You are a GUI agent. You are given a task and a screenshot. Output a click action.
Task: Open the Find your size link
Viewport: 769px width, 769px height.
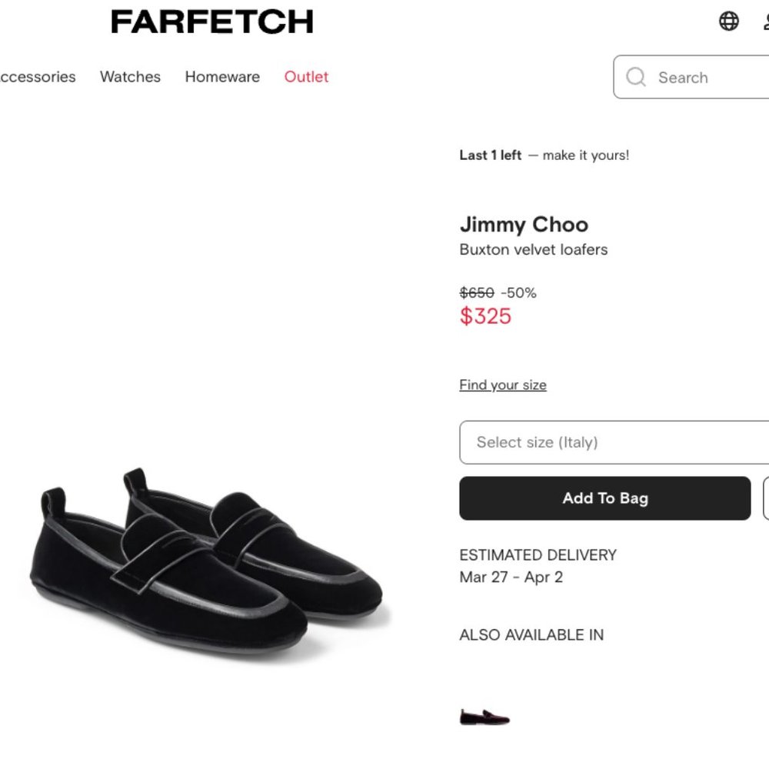(x=503, y=384)
